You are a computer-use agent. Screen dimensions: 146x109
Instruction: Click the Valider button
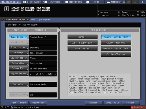pyautogui.click(x=131, y=103)
